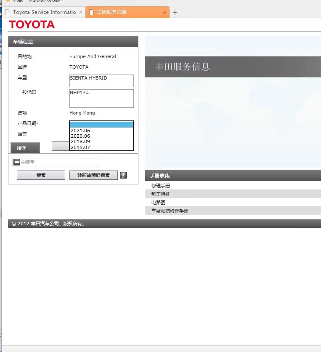
Task: Choose production date 2020.06
Action: (102, 136)
